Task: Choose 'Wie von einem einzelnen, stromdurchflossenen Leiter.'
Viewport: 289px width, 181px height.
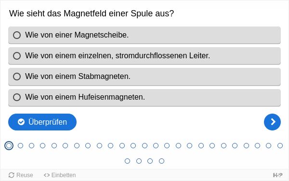Action: coord(144,56)
